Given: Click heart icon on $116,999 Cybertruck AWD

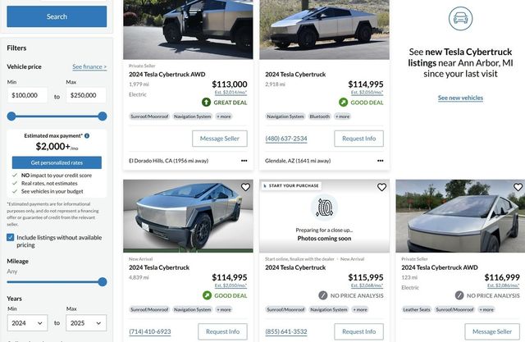Looking at the screenshot, I should coord(518,188).
